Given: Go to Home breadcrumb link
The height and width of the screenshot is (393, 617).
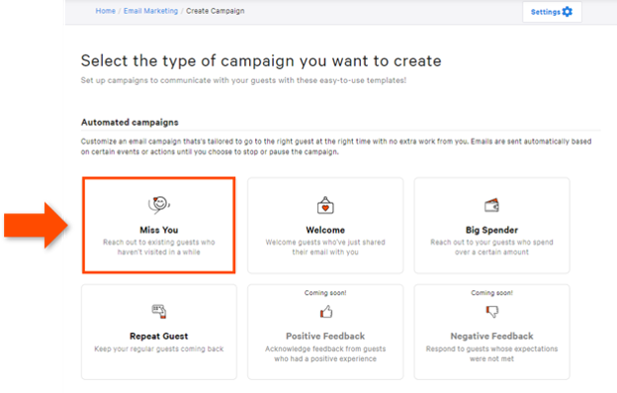Looking at the screenshot, I should click(x=106, y=11).
